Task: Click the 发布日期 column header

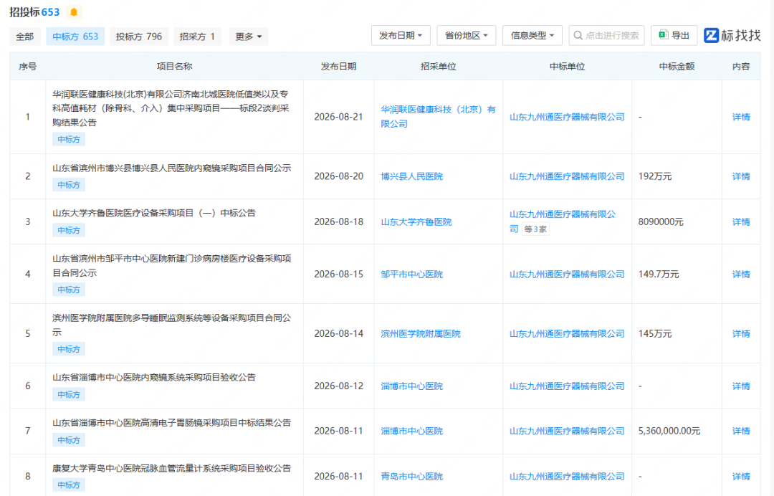Action: [338, 66]
